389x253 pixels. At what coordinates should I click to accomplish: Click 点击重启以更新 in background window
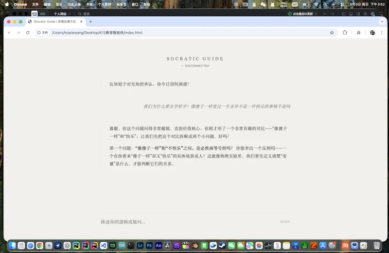pyautogui.click(x=302, y=14)
